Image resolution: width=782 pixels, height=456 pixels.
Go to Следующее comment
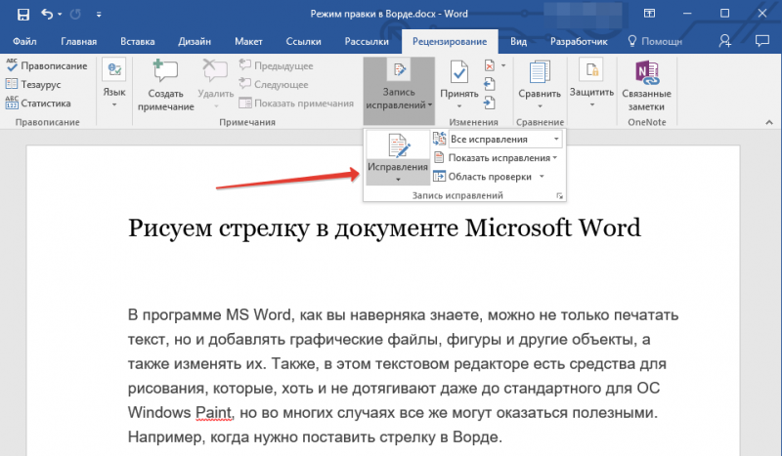[x=274, y=84]
